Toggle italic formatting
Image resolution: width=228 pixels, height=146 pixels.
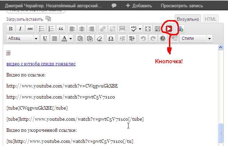coord(20,29)
